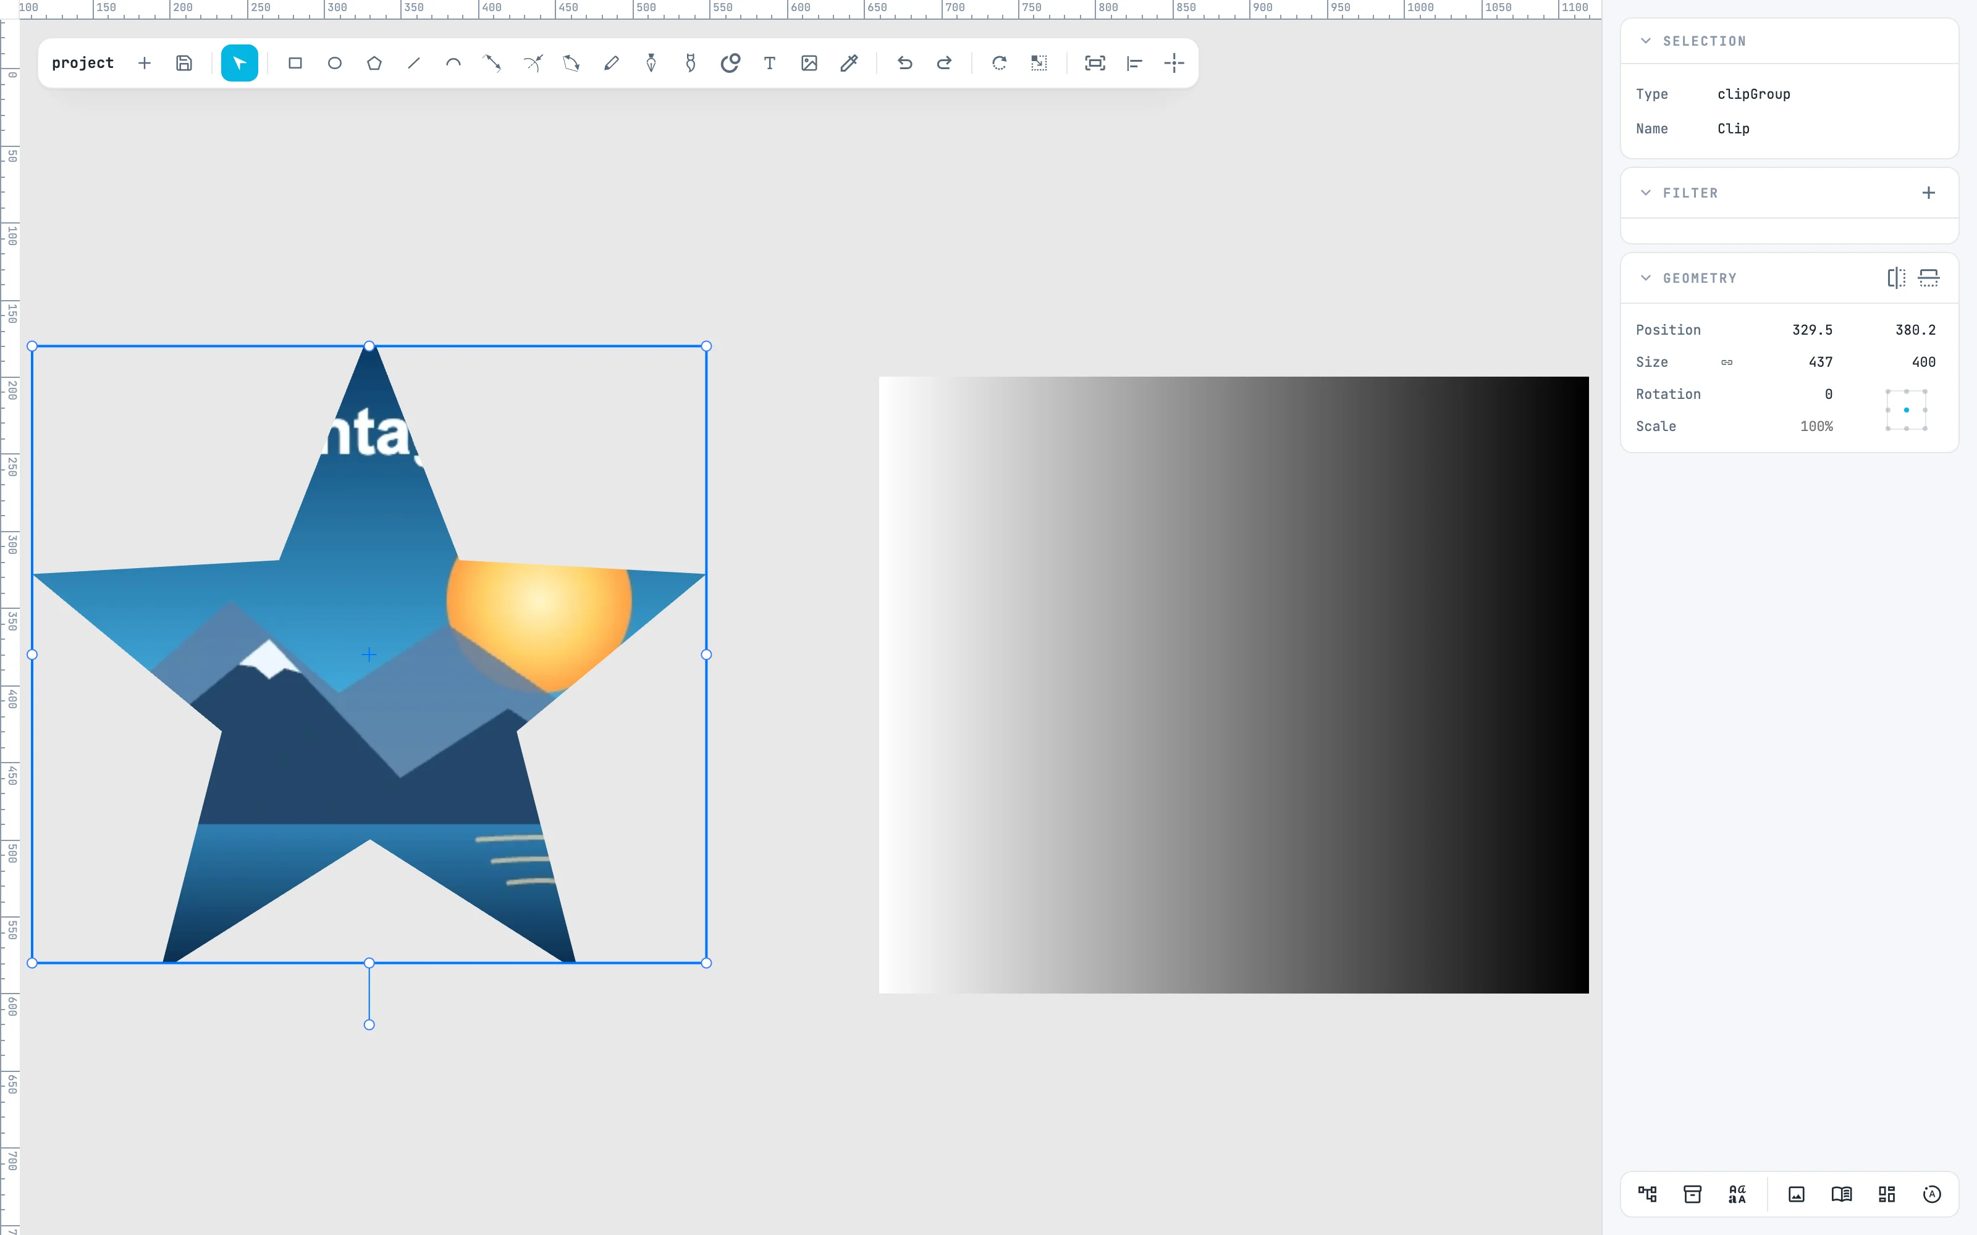The width and height of the screenshot is (1977, 1235).
Task: Add a new filter
Action: click(1928, 193)
